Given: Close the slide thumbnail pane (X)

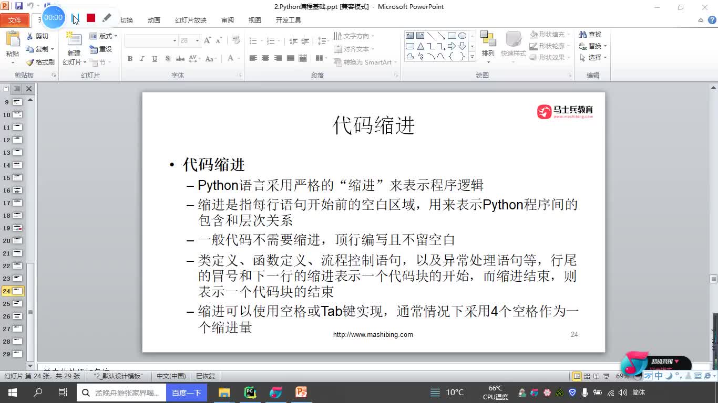Looking at the screenshot, I should (29, 89).
